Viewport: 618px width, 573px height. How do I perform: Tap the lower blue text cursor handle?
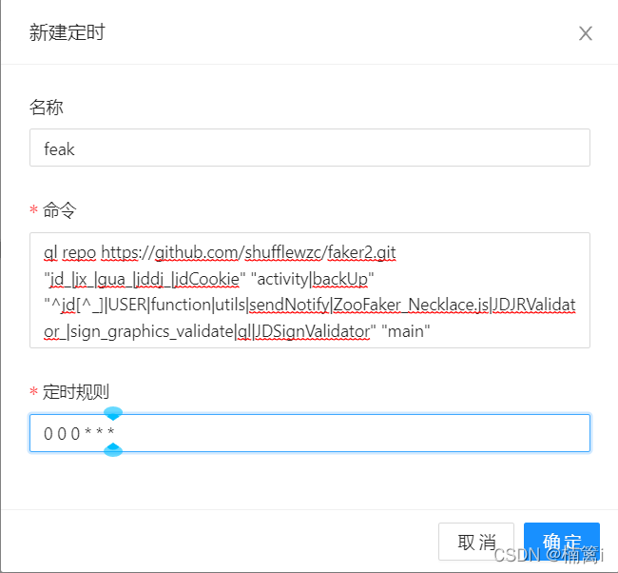[x=113, y=449]
